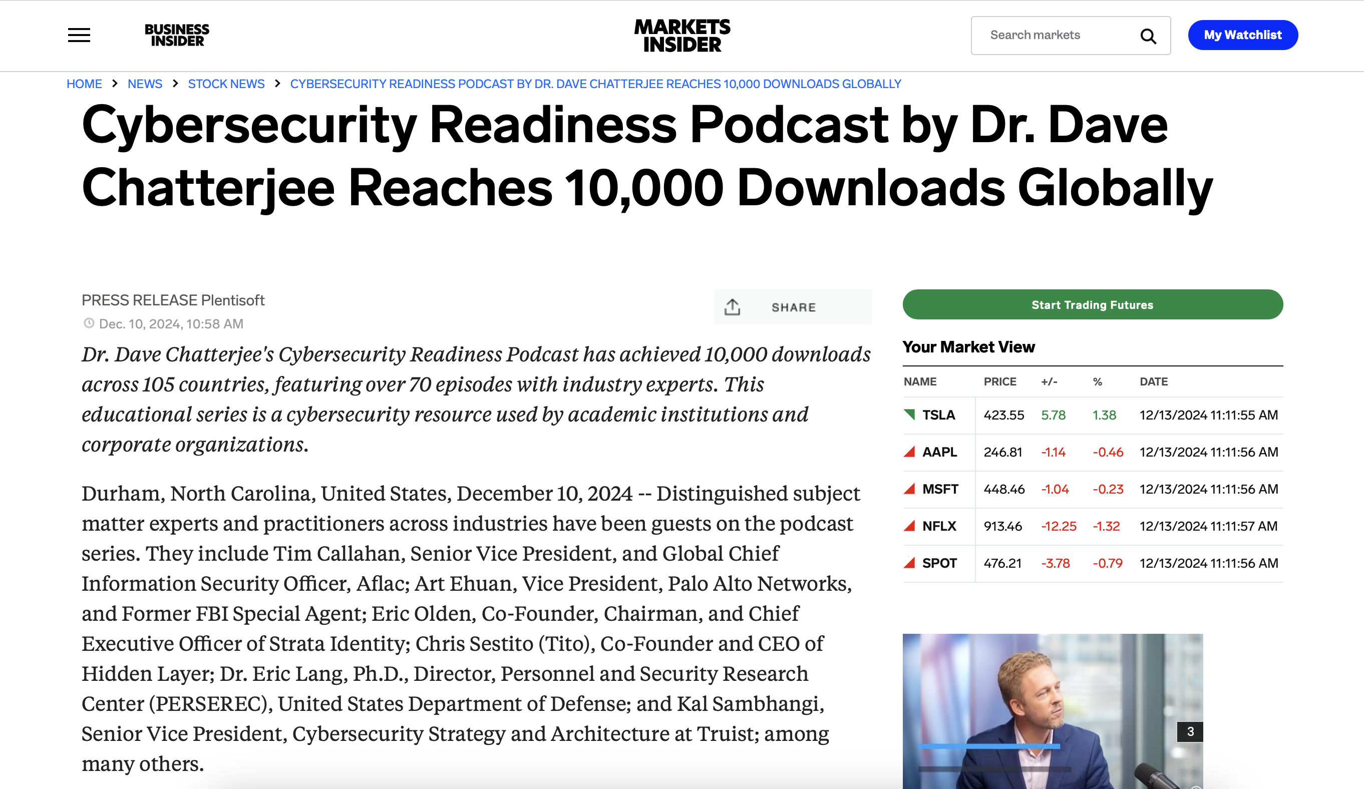Open the NFLX stock link
The width and height of the screenshot is (1364, 789).
[x=939, y=526]
